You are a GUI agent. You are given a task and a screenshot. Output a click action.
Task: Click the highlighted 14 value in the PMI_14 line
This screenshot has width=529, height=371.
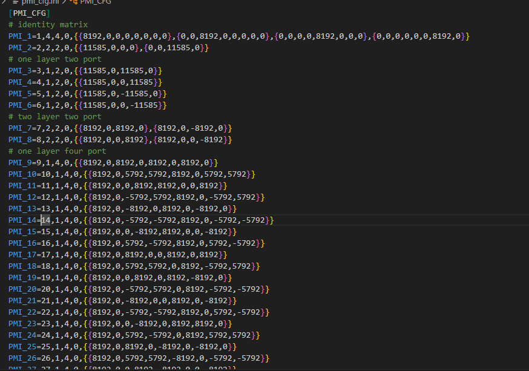point(45,220)
